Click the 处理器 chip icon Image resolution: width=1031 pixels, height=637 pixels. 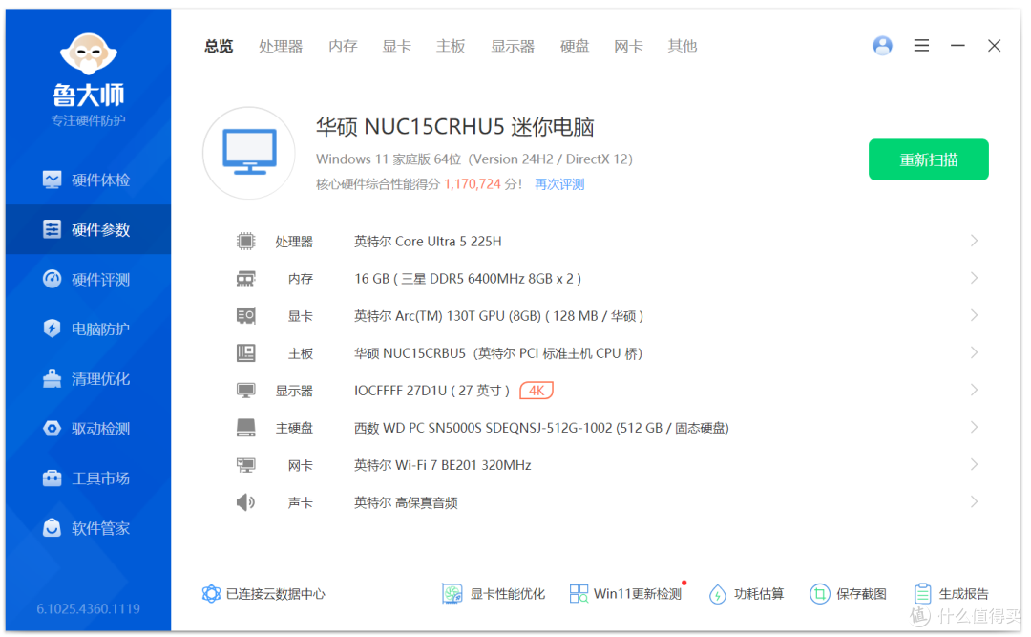point(245,241)
